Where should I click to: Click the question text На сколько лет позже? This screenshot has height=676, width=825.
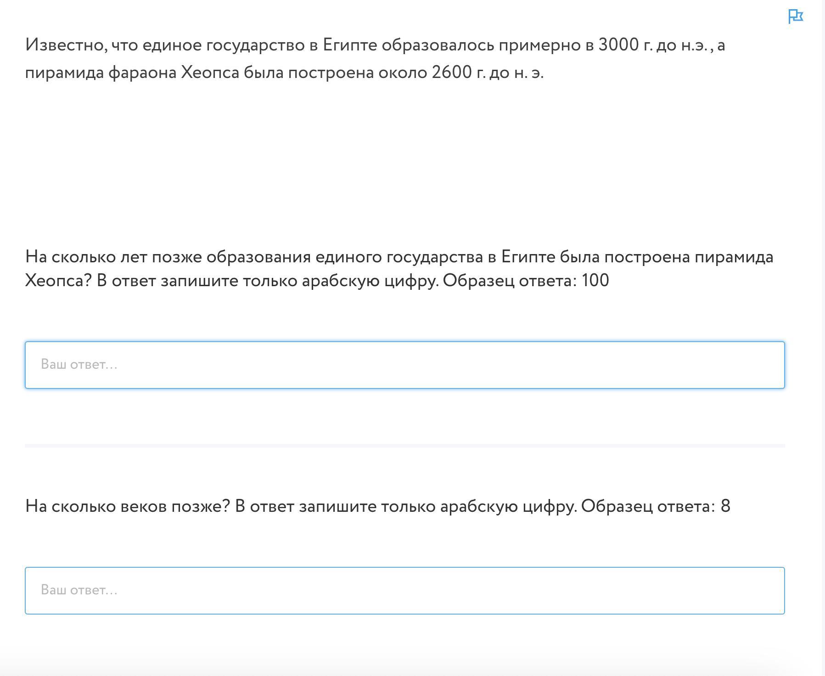(x=113, y=257)
